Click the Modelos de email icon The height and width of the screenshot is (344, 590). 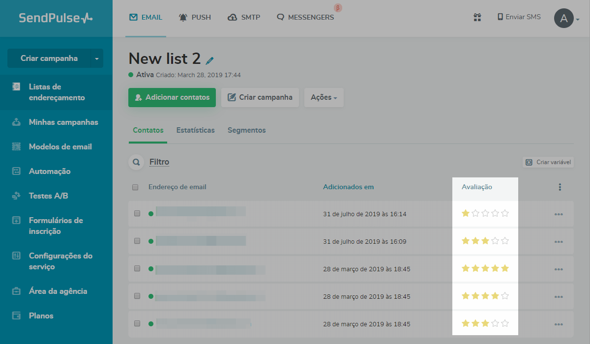click(x=16, y=146)
